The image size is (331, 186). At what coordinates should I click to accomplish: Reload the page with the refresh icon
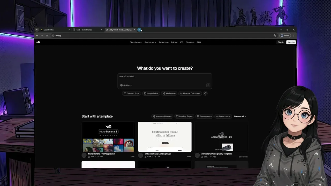pos(47,35)
